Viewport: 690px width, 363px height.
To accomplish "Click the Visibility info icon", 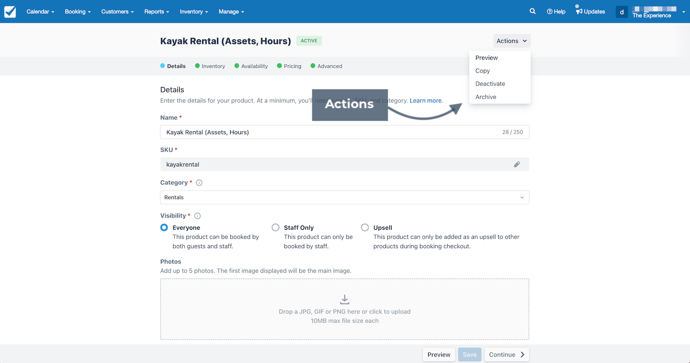I will pyautogui.click(x=197, y=216).
